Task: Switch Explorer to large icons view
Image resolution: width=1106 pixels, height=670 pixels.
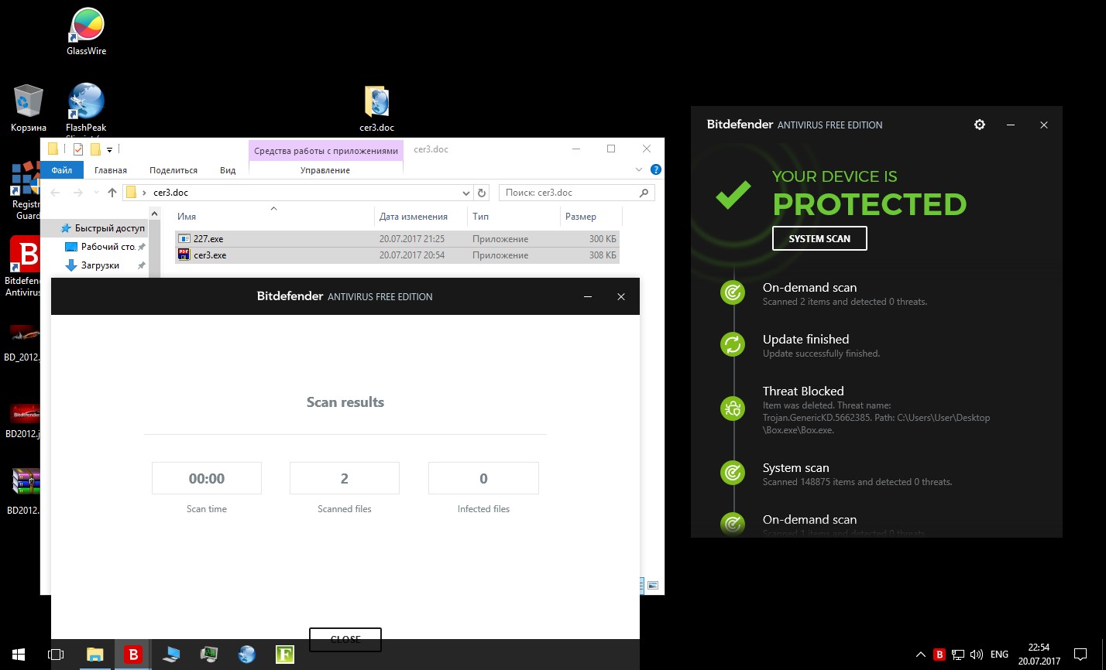Action: pos(653,586)
